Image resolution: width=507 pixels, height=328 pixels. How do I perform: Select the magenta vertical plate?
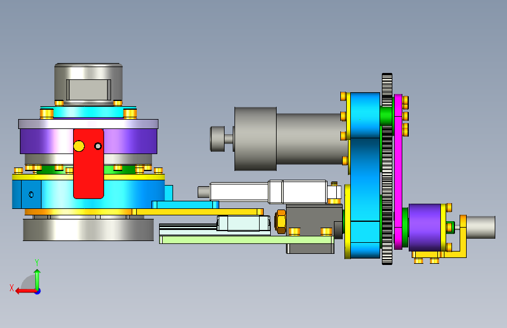(x=398, y=172)
